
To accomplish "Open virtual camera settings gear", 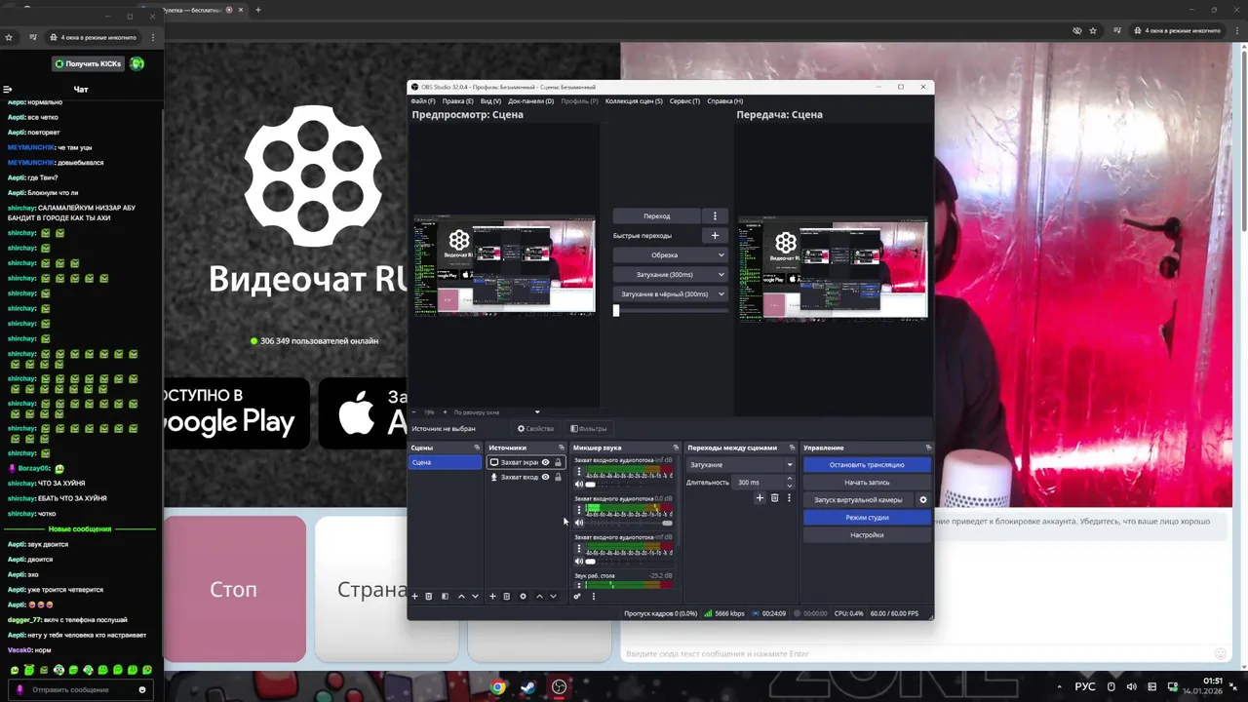I will (x=923, y=500).
